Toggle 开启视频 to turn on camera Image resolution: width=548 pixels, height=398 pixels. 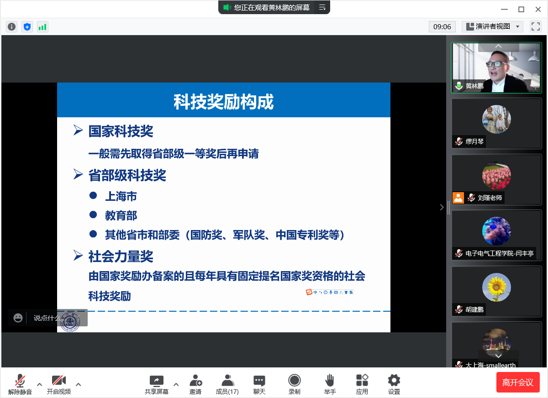(x=59, y=384)
